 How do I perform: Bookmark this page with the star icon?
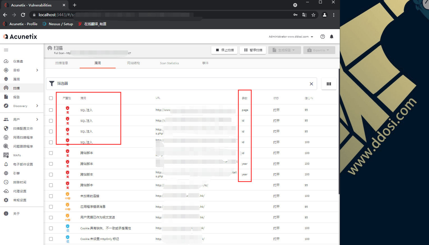pos(313,15)
